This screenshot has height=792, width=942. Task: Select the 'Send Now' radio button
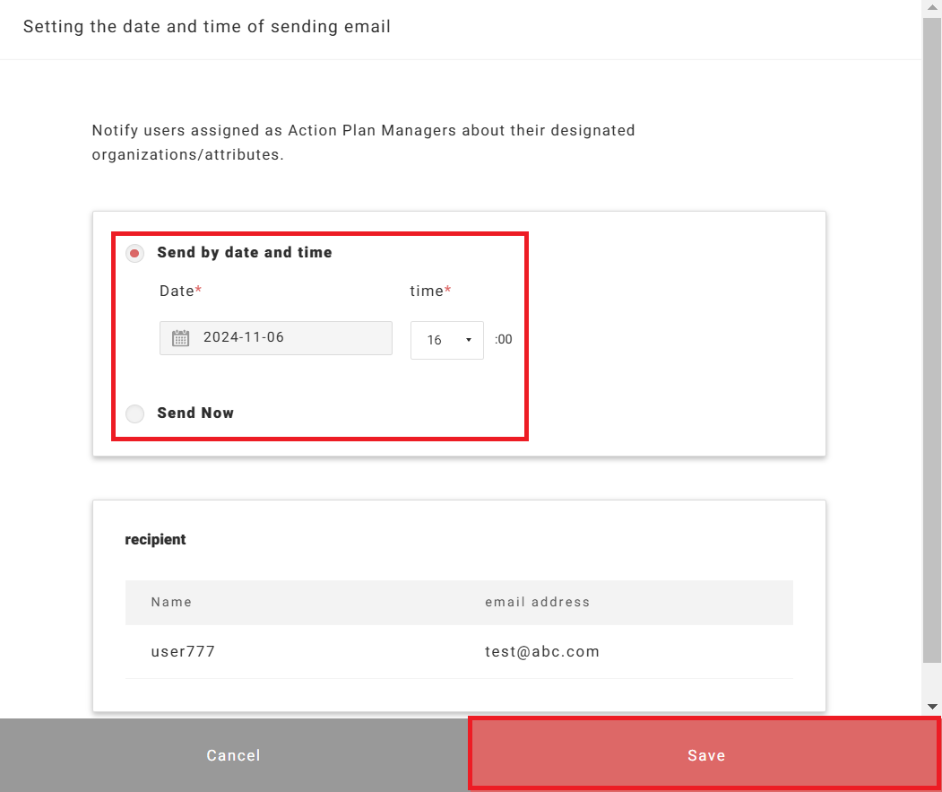135,413
